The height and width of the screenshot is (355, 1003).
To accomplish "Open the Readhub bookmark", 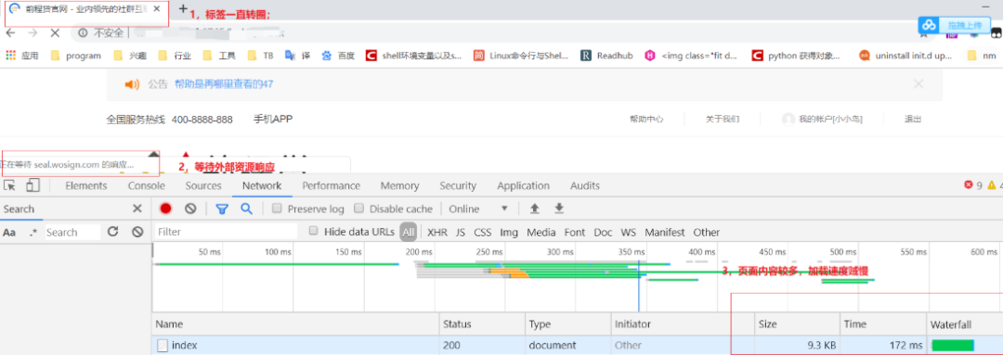I will pos(606,56).
